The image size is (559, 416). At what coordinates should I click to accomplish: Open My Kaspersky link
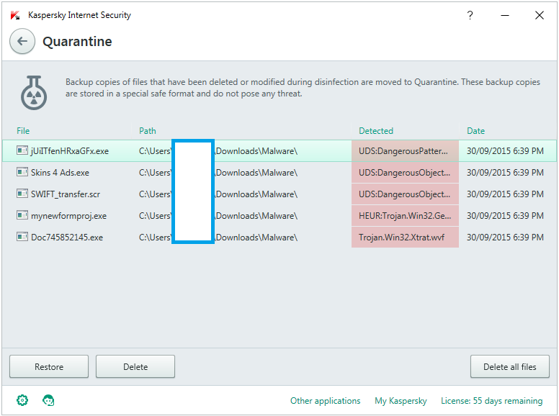401,401
